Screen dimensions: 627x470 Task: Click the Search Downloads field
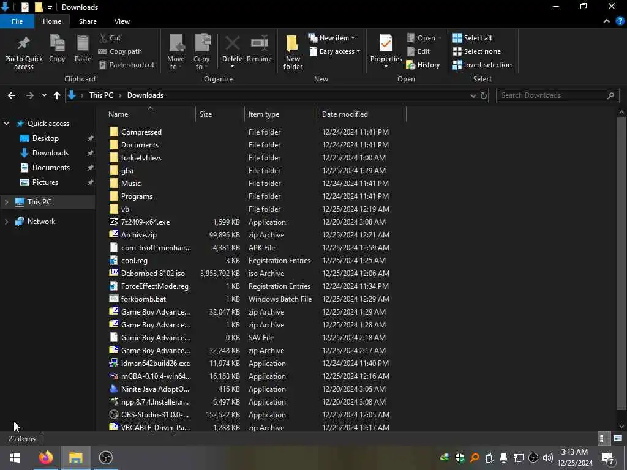click(557, 95)
